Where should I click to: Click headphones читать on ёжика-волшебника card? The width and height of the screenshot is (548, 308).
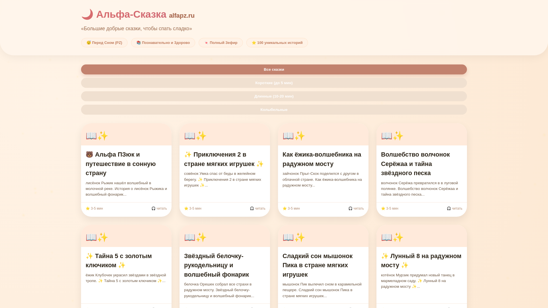pyautogui.click(x=356, y=208)
